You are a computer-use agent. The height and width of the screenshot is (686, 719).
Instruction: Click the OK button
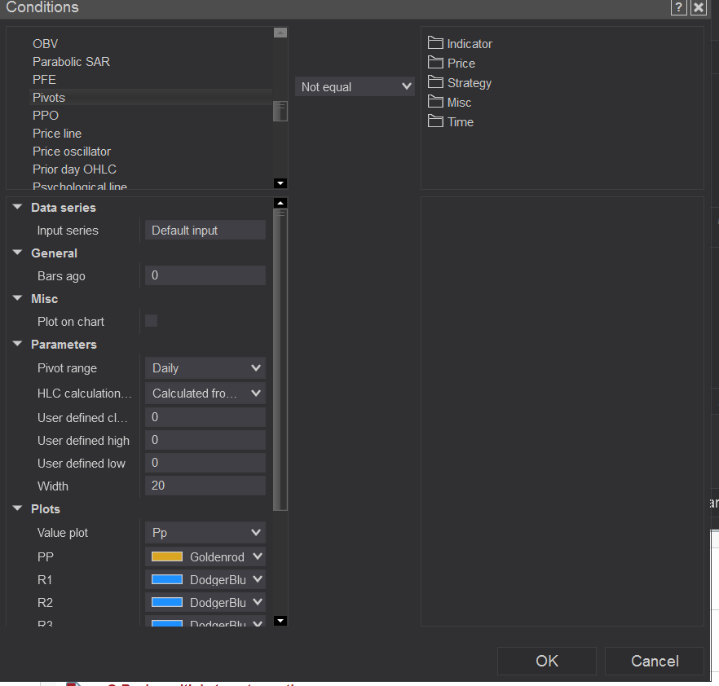click(x=546, y=661)
